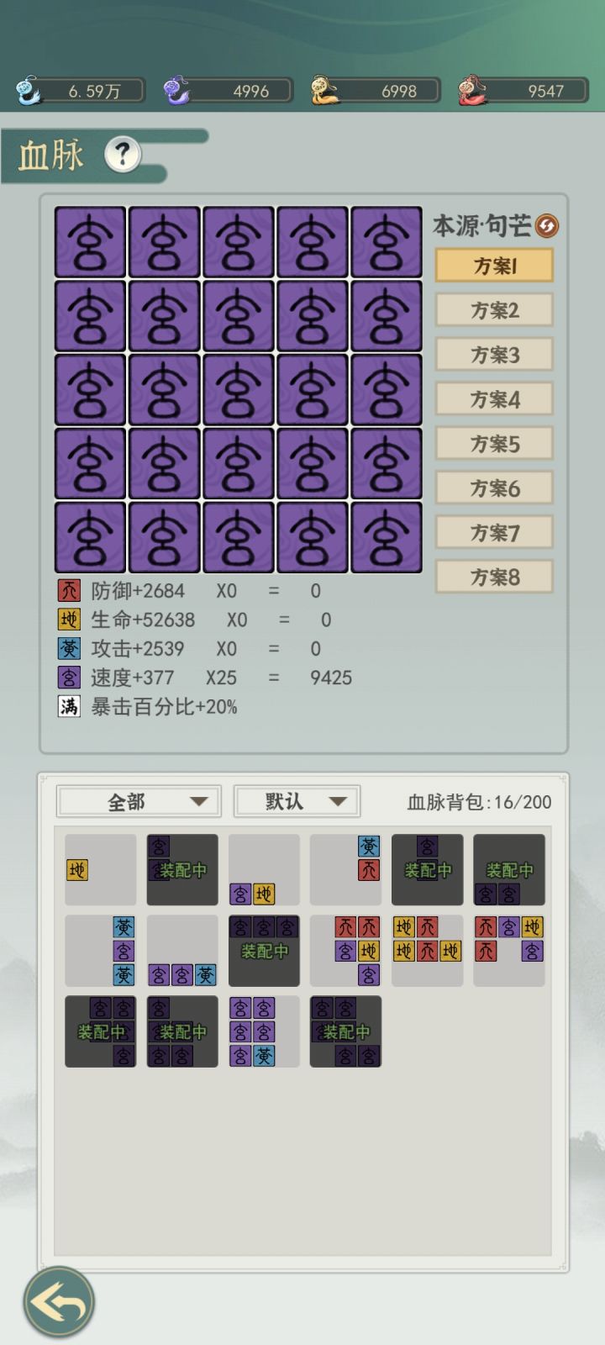Click the 防御+2684 stat text
Viewport: 605px width, 1345px height.
(138, 591)
